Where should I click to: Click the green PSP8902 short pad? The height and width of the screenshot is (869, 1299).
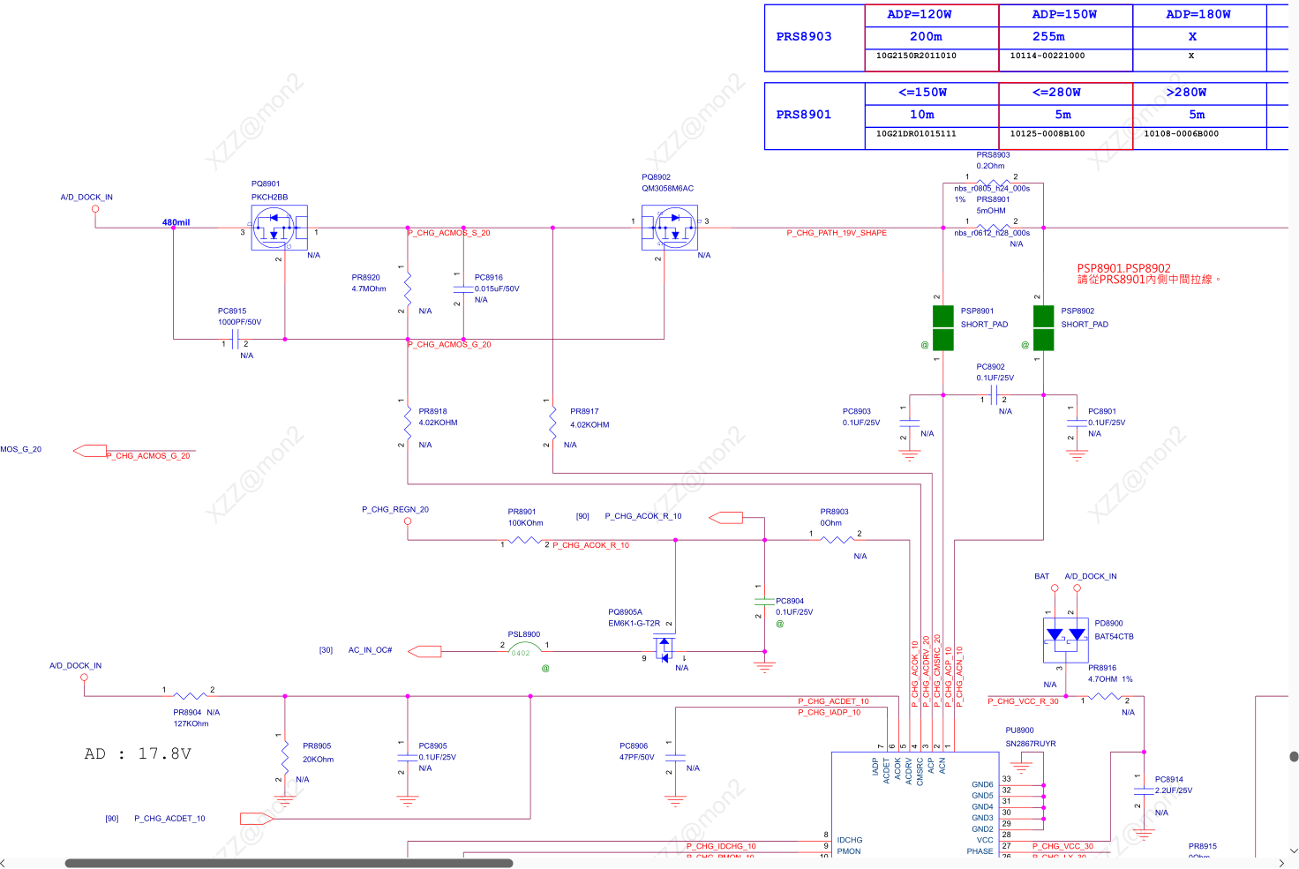[x=1044, y=327]
